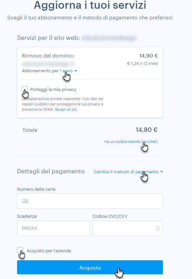Click the total price "14,90 €" beside Totale

[x=147, y=130]
